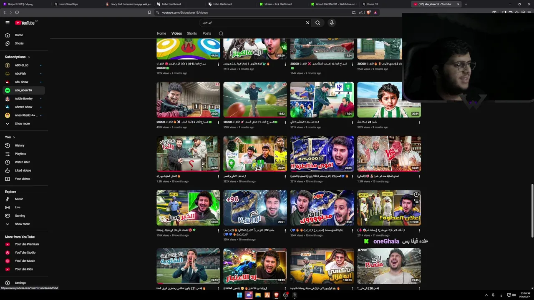The image size is (534, 300).
Task: Add the 1:10:28 video to Watch later
Action: click(416, 195)
